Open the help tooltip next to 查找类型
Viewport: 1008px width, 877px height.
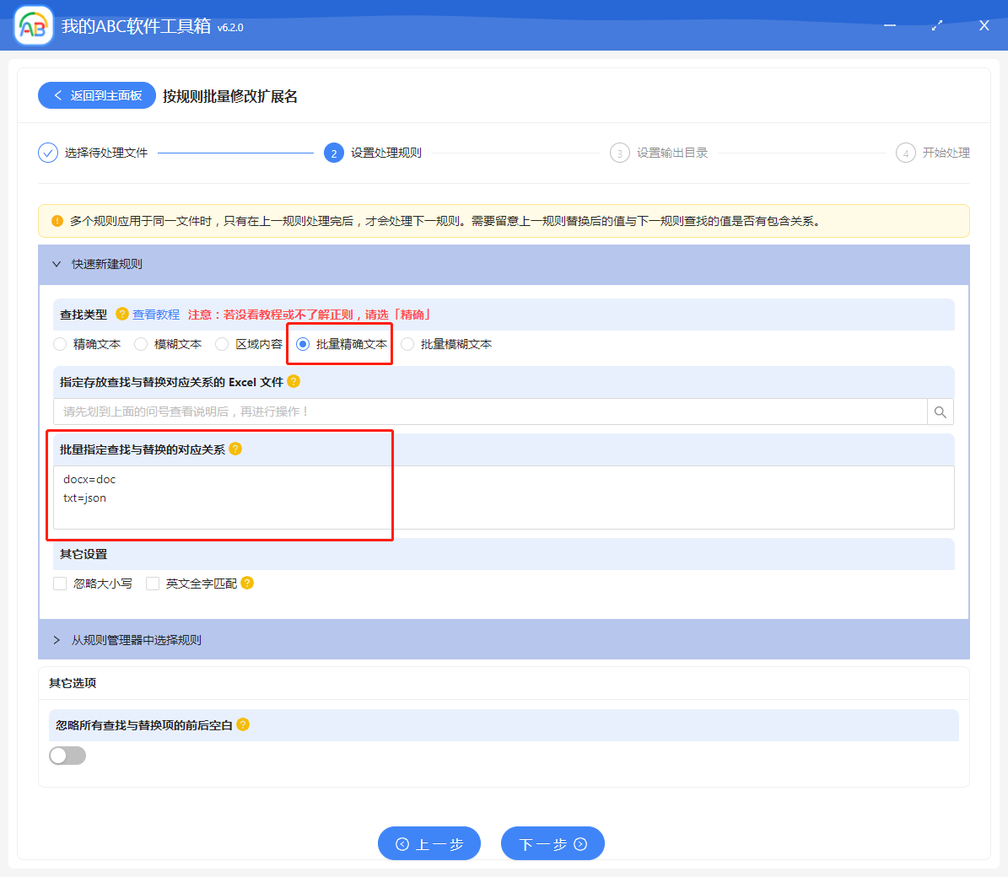[122, 315]
